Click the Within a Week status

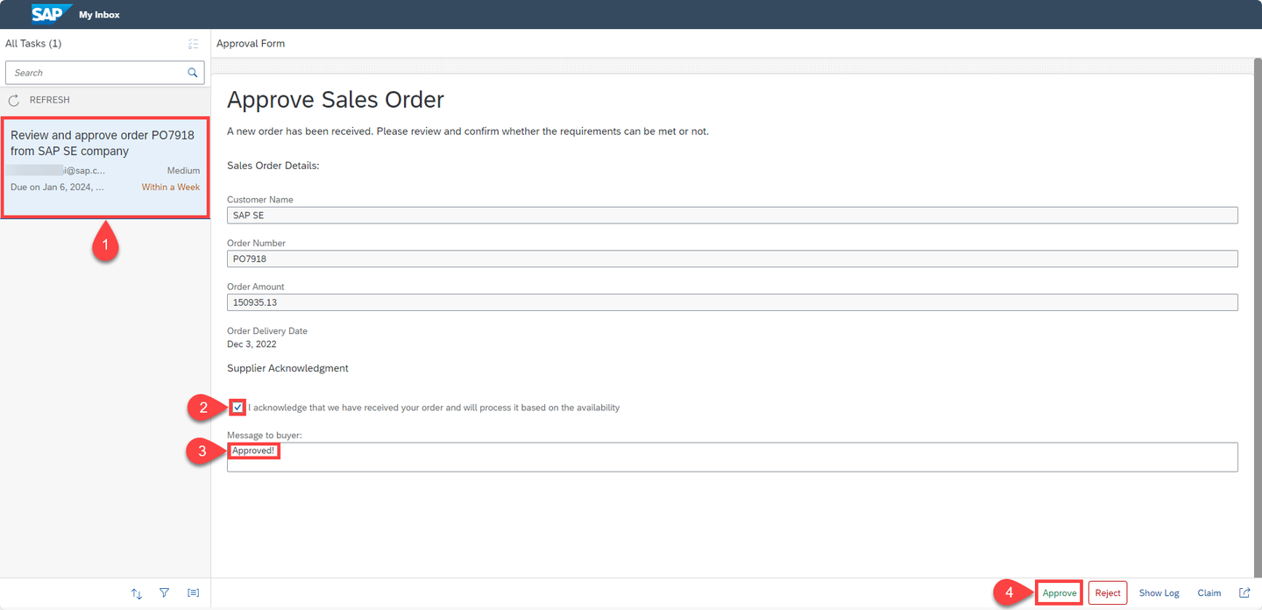[171, 187]
